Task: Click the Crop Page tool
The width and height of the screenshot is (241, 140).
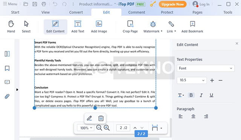Action: [x=130, y=27]
